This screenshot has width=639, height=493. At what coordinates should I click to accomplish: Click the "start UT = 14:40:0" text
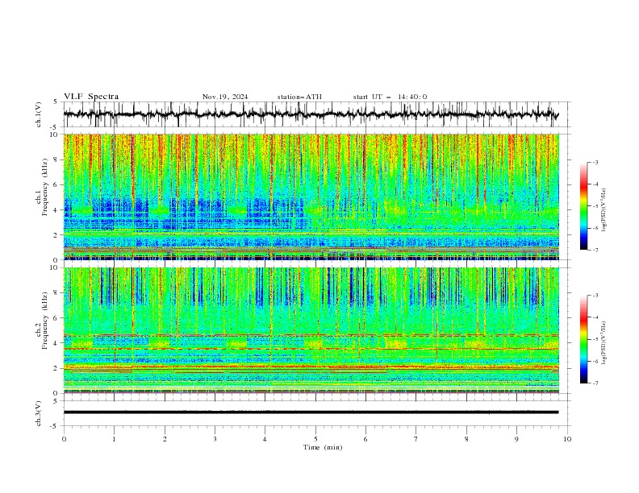tap(390, 97)
